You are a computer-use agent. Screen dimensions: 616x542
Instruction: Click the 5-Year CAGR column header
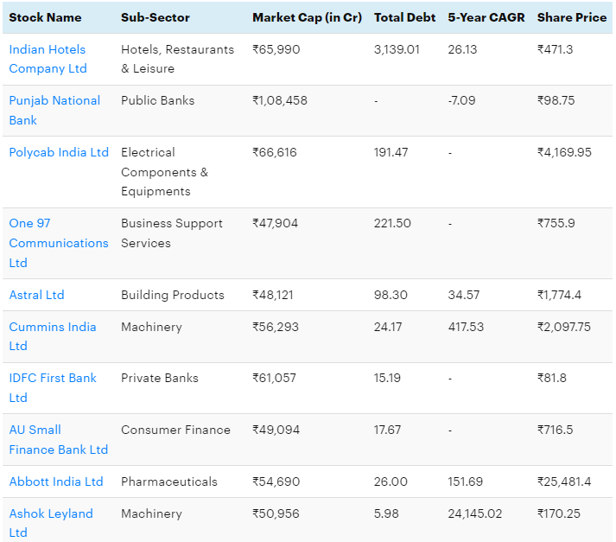click(x=486, y=17)
